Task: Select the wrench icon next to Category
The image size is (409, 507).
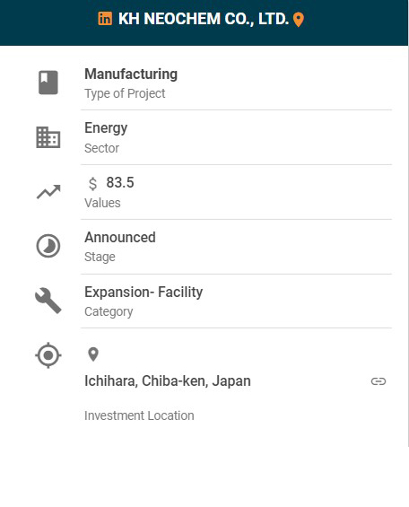Action: 48,301
